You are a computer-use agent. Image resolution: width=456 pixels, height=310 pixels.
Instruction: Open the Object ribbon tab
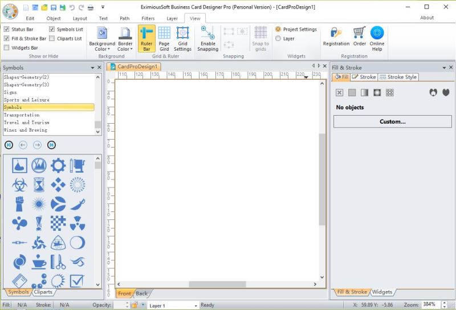[x=54, y=18]
